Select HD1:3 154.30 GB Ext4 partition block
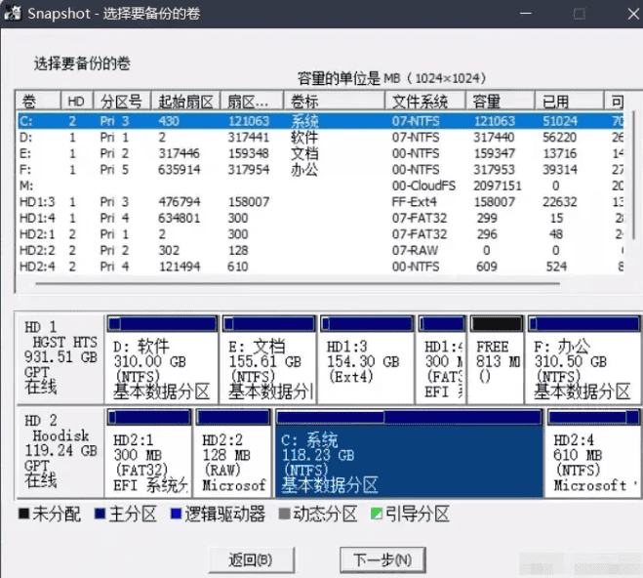Image resolution: width=643 pixels, height=578 pixels. click(x=367, y=359)
